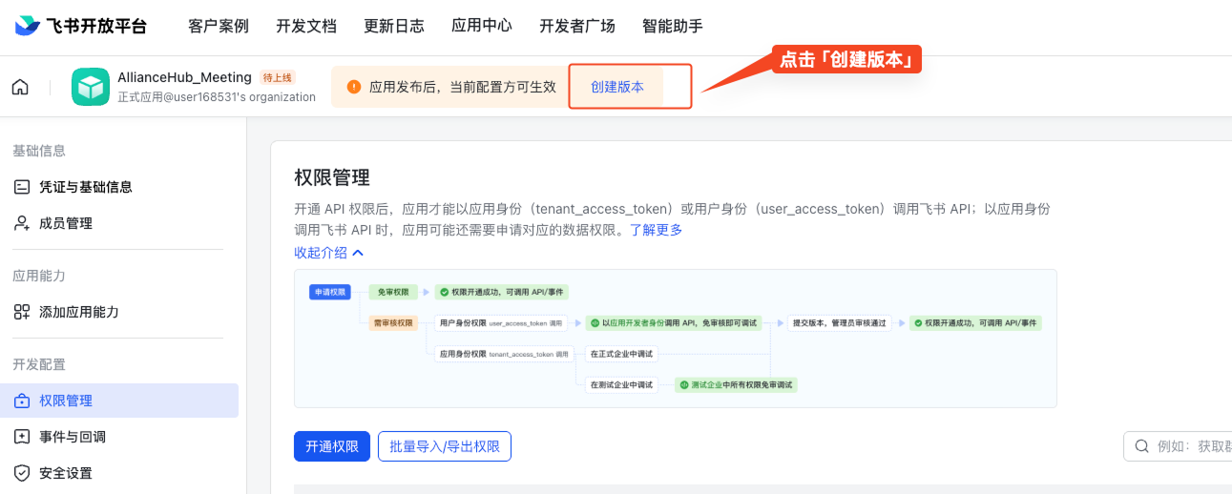
Task: Click the 批量导入/导出权限 button
Action: pos(445,446)
